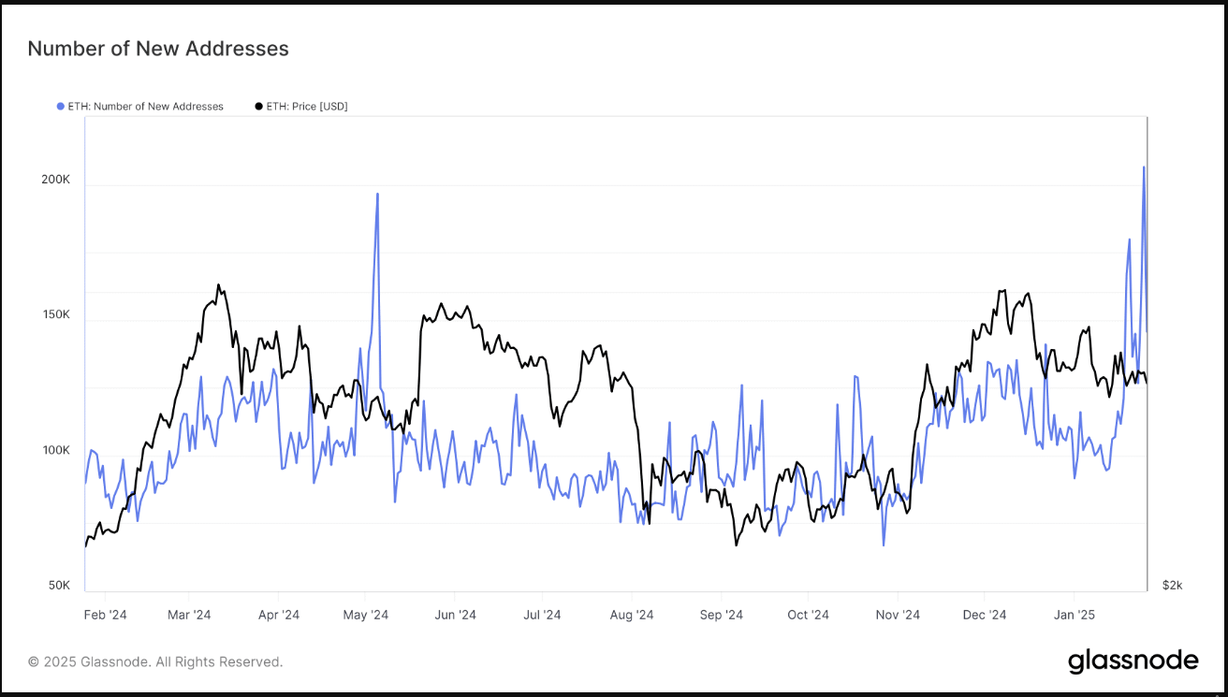Screen dimensions: 1228x697
Task: Click the 200K y-axis label
Action: tap(56, 179)
